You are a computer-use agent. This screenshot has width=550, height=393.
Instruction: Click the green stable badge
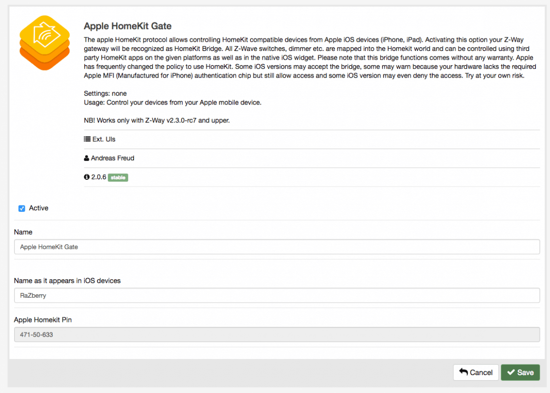tap(118, 178)
